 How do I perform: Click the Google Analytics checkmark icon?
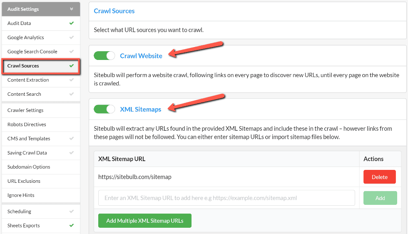72,37
